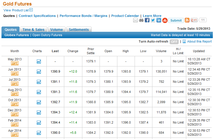Open the RSS feed icon
Image resolution: width=214 pixels, height=139 pixels.
point(187,20)
